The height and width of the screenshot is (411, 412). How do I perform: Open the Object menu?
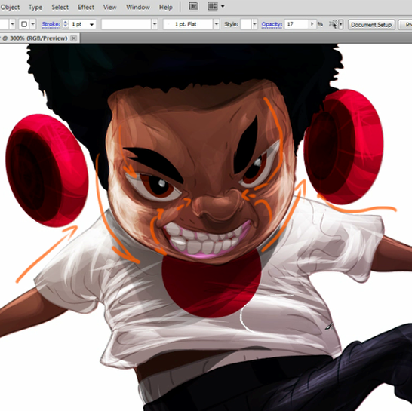click(x=10, y=7)
